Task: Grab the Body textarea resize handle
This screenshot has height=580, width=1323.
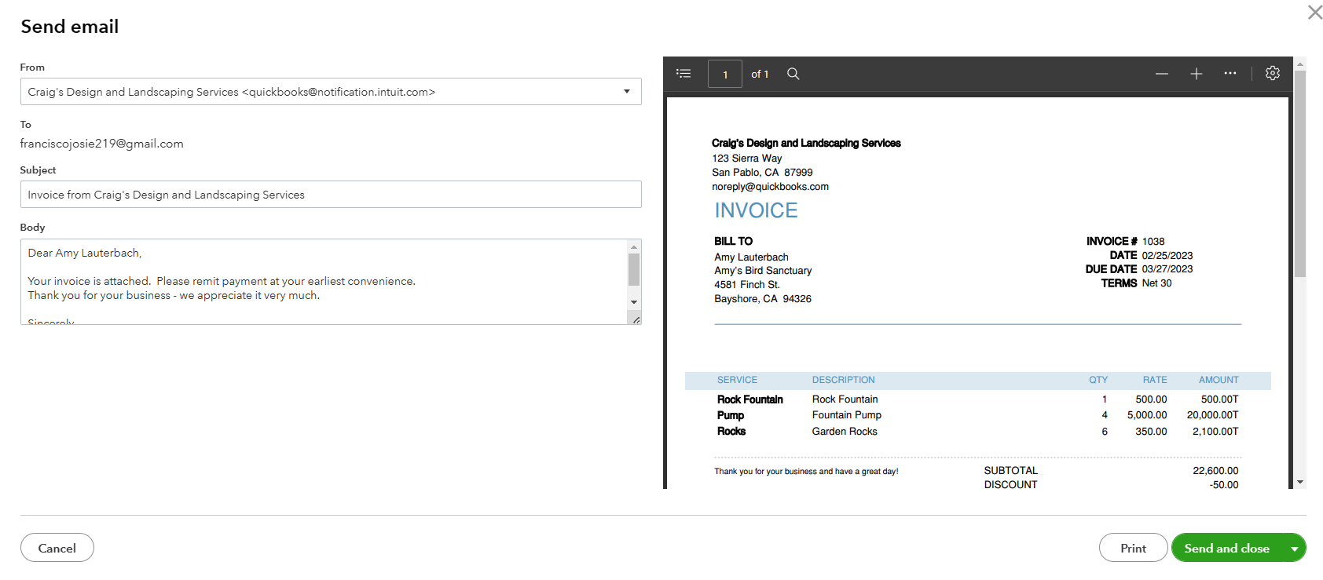Action: click(x=636, y=319)
